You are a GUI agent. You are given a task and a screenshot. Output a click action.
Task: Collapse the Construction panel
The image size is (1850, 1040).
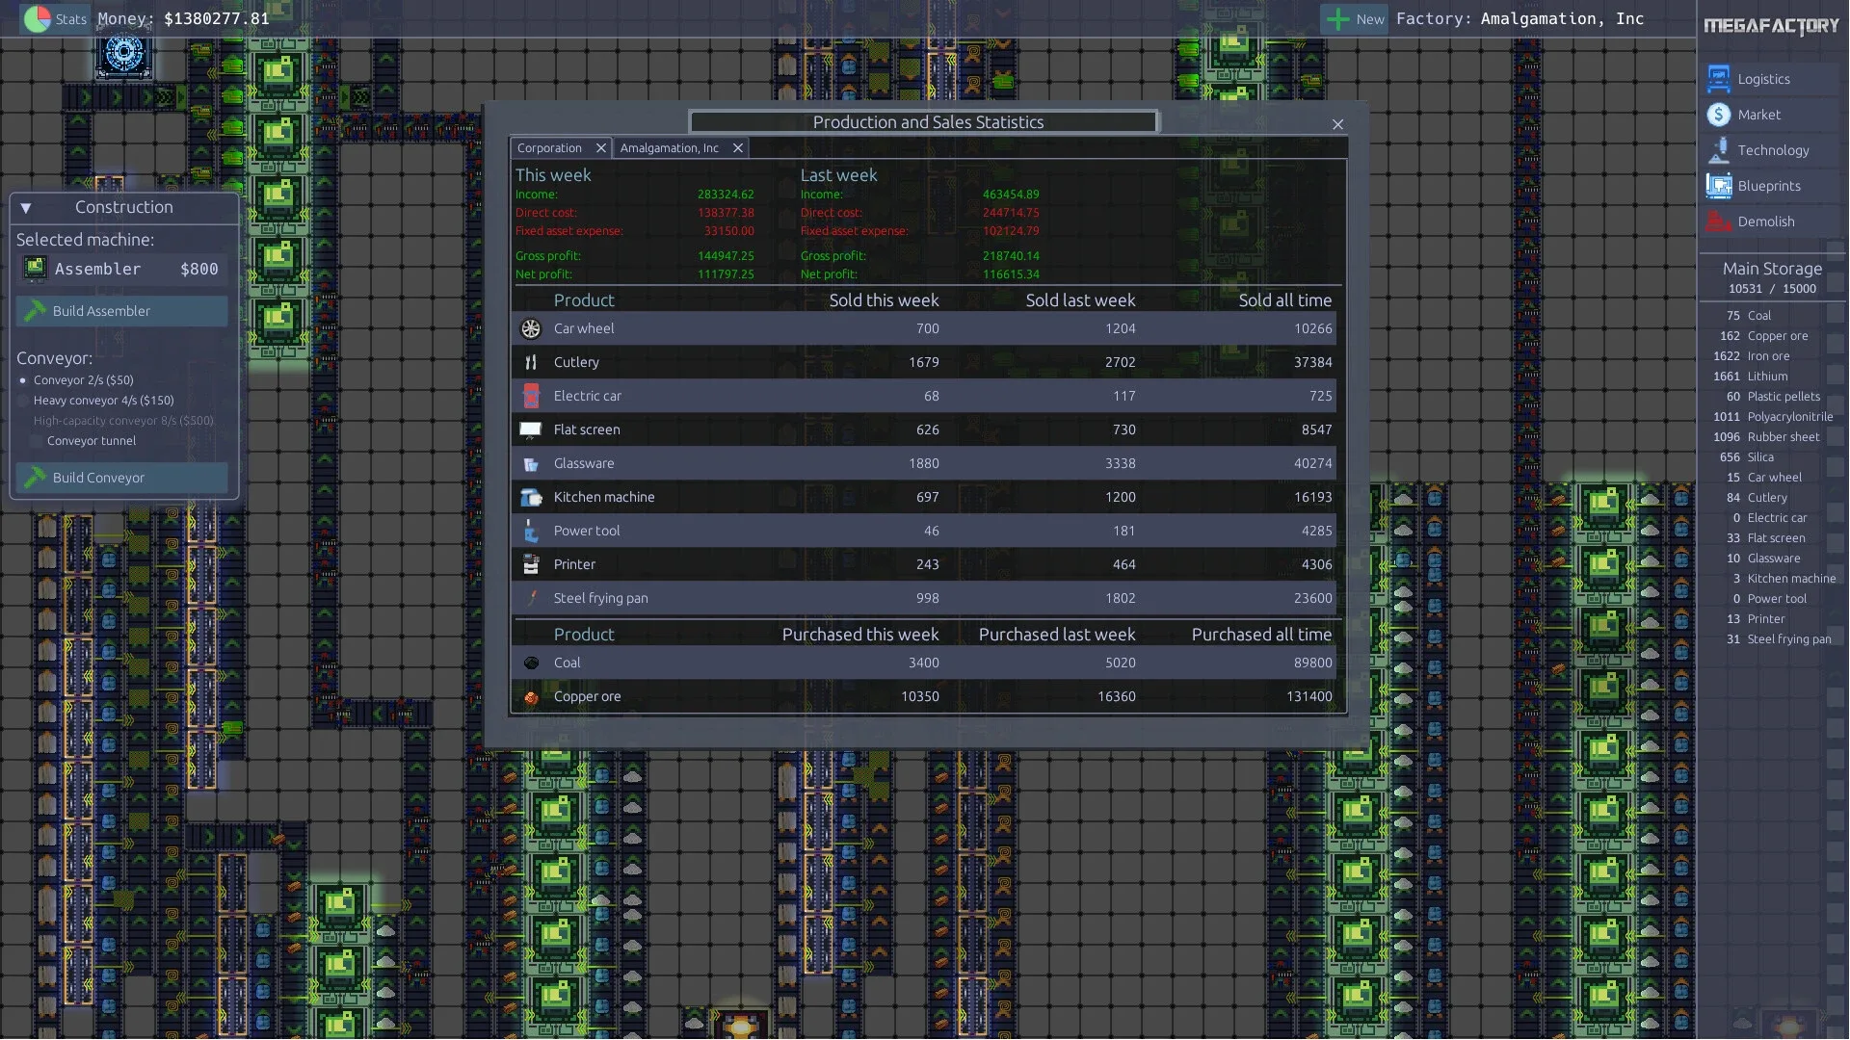pyautogui.click(x=26, y=207)
